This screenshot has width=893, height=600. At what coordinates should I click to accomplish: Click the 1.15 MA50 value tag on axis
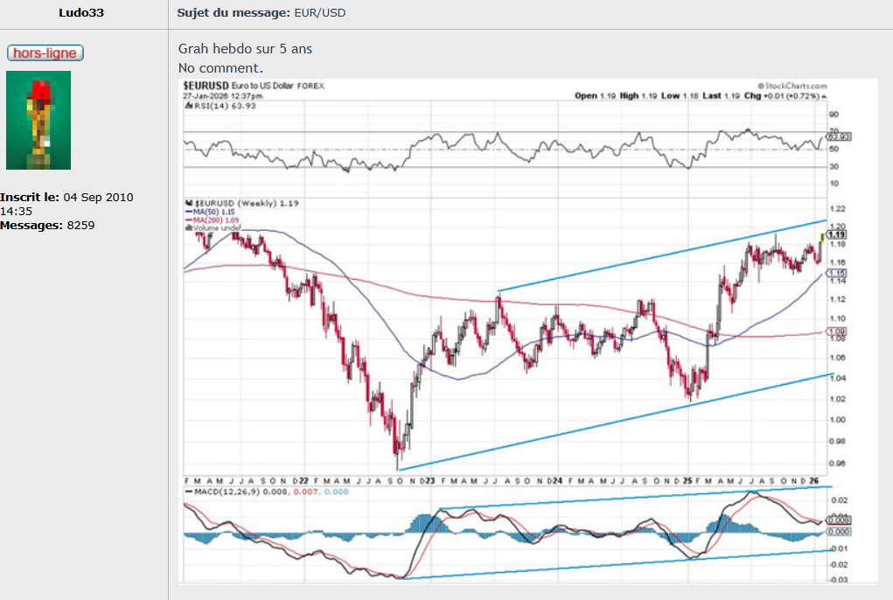pos(837,274)
